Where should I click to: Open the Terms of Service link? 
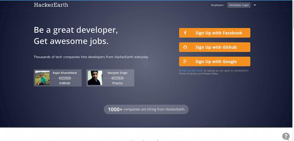tap(188, 74)
